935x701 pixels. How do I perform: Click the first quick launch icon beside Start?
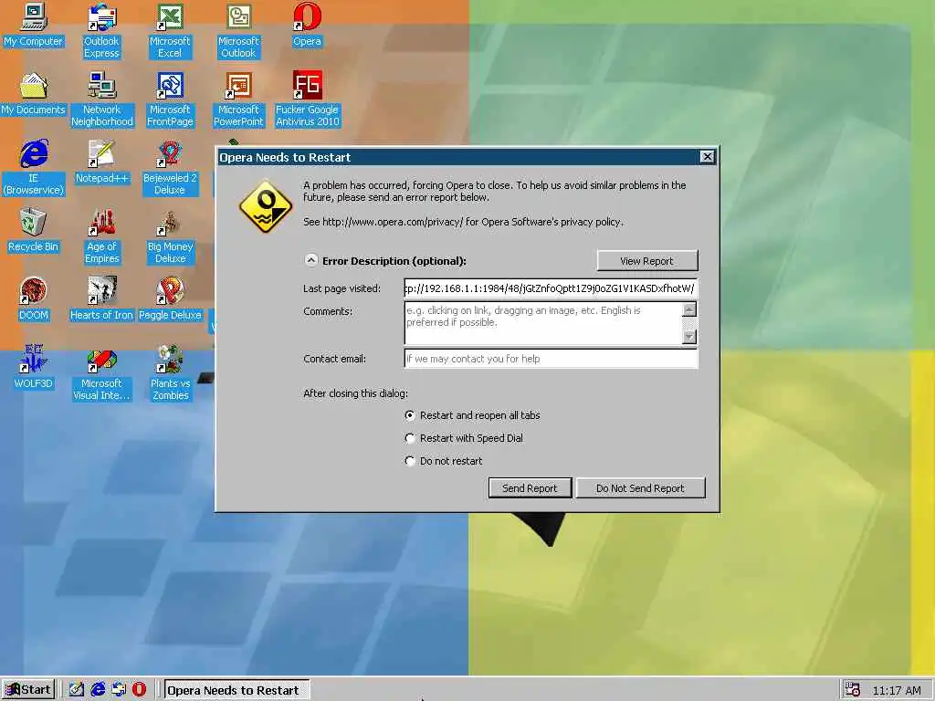(x=77, y=690)
